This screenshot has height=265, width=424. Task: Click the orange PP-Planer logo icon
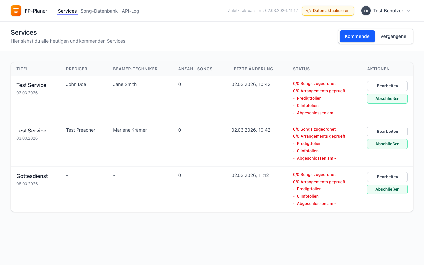click(16, 11)
